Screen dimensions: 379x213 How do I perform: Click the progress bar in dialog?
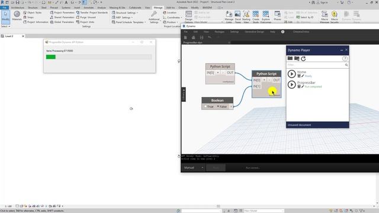point(99,57)
